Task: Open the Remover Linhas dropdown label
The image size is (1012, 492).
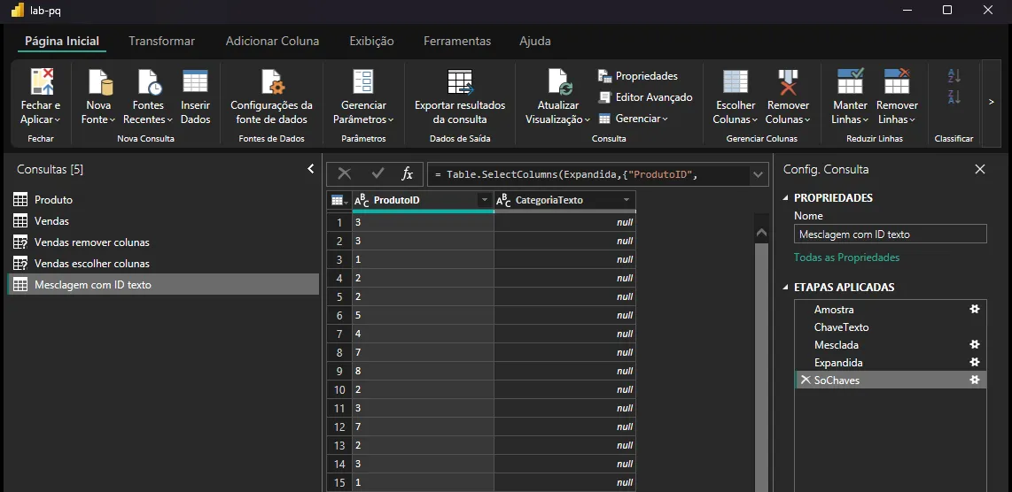Action: [x=897, y=112]
